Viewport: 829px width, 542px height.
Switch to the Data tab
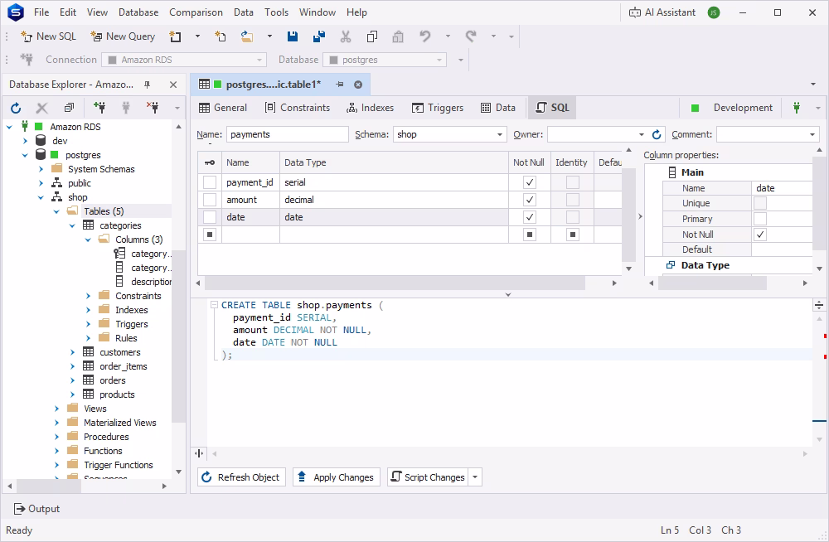(x=497, y=108)
